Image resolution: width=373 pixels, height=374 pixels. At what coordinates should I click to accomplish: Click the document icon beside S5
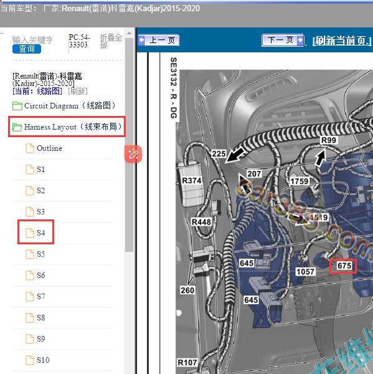coord(30,254)
